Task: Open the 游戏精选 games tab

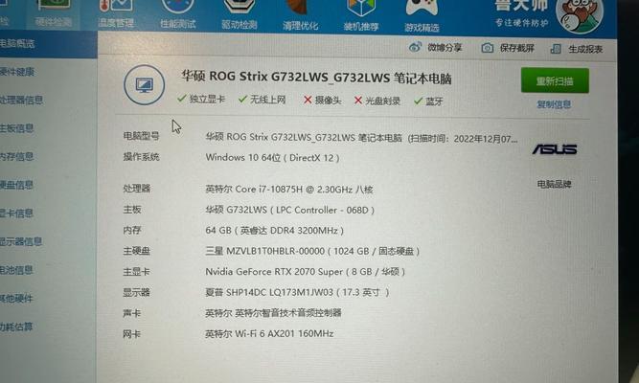Action: coord(422,16)
